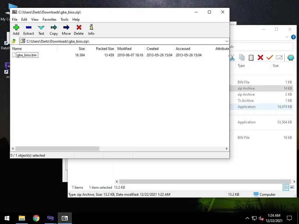
Task: Open the Windows Start menu
Action: tap(7, 218)
